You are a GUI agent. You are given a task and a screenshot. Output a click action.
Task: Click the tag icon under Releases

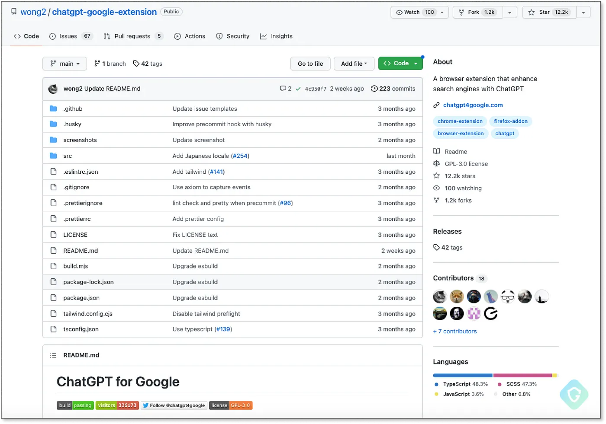436,248
